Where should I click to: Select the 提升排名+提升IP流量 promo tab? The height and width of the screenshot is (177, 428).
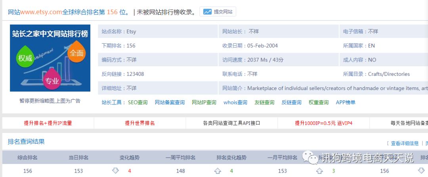[48, 123]
